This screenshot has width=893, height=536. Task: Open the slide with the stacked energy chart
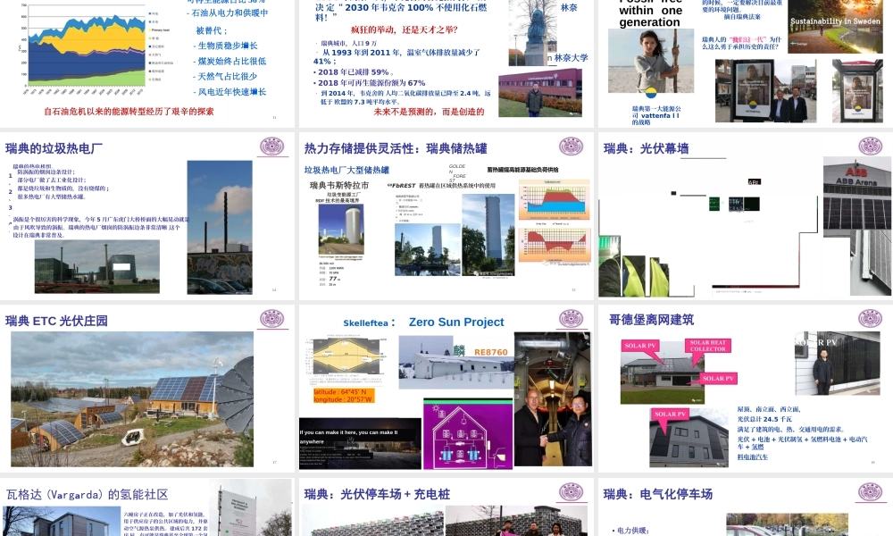pyautogui.click(x=147, y=63)
